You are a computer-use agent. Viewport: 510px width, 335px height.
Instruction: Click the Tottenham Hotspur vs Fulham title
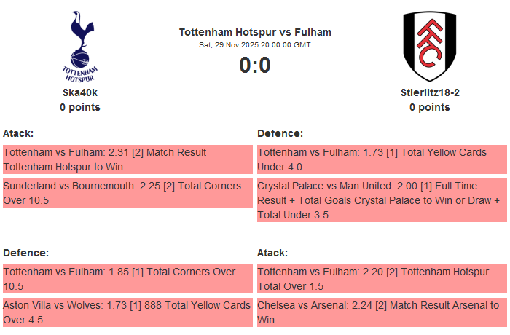[x=255, y=32]
